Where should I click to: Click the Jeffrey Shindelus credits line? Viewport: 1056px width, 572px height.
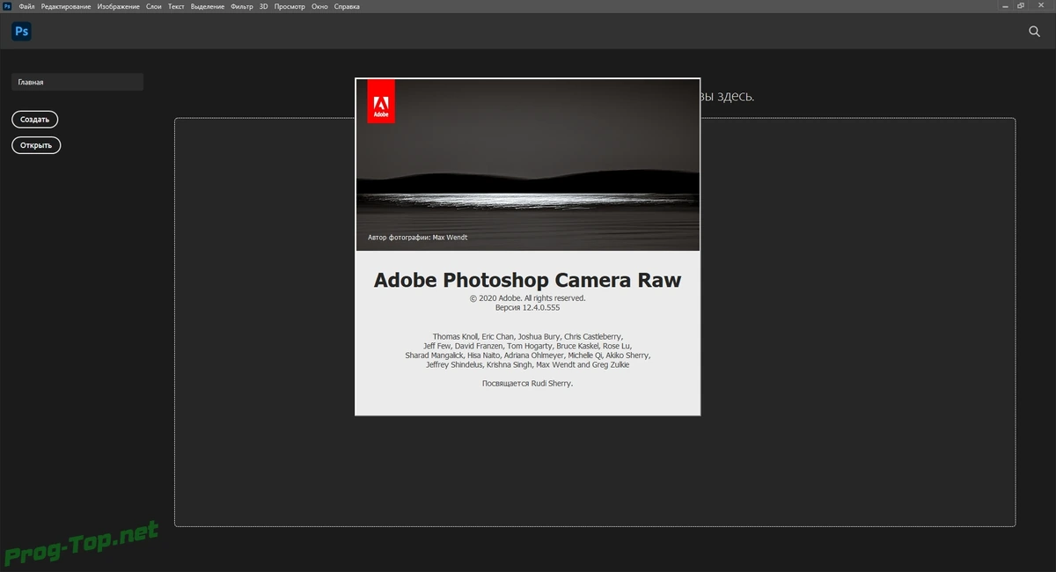click(527, 364)
